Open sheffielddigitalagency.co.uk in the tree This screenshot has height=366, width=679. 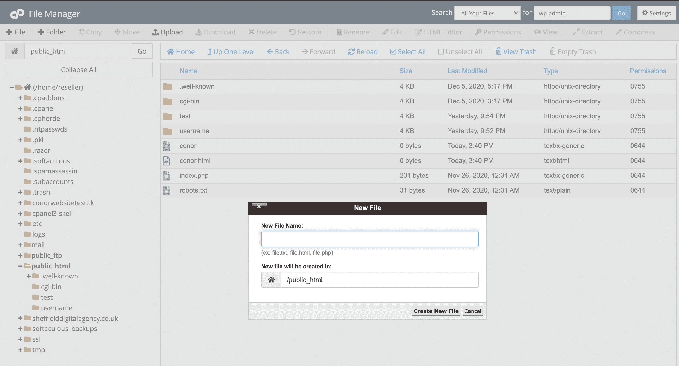click(x=75, y=318)
